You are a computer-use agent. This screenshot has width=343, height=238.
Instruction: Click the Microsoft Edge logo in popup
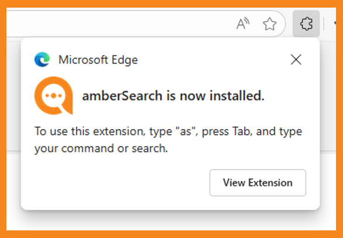(x=42, y=59)
